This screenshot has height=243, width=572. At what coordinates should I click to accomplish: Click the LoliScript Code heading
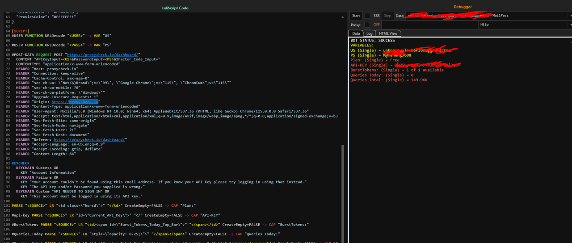pos(175,8)
